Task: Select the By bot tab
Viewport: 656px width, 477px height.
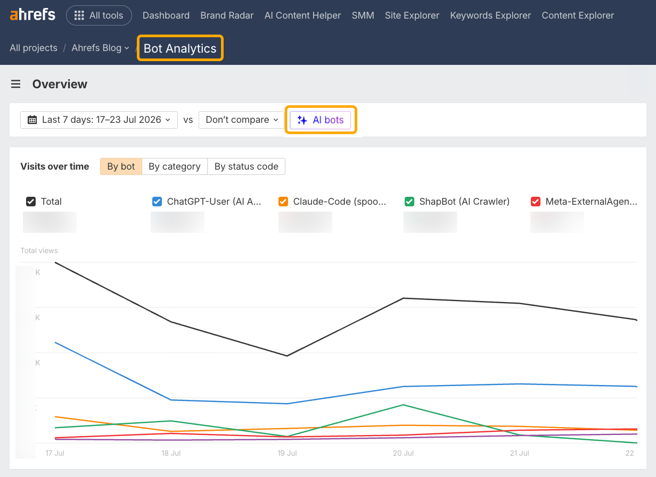Action: (x=121, y=166)
